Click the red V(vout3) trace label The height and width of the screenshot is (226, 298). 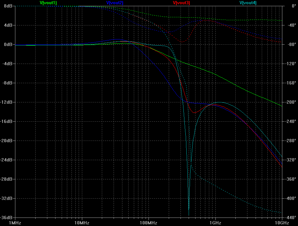click(181, 3)
